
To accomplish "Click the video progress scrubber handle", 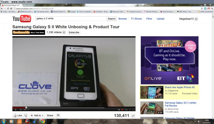I will 26,108.
